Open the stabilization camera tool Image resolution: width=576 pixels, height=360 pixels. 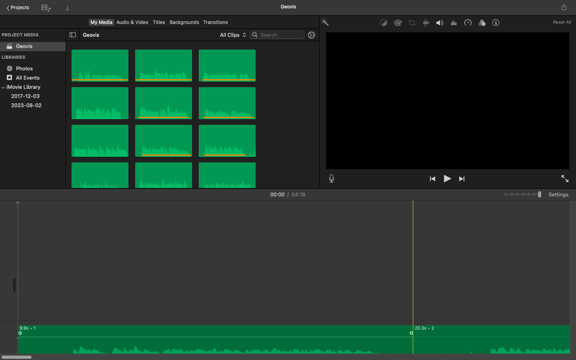[x=426, y=23]
